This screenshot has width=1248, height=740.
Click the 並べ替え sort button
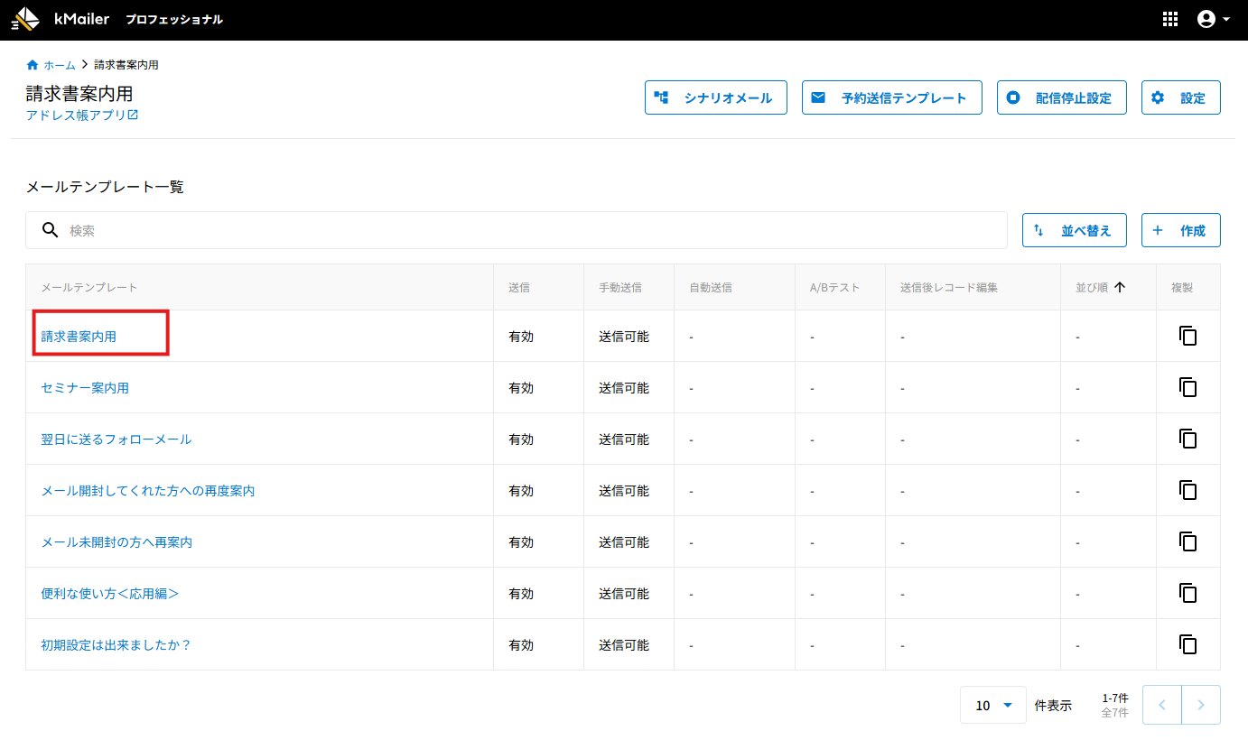click(1073, 230)
